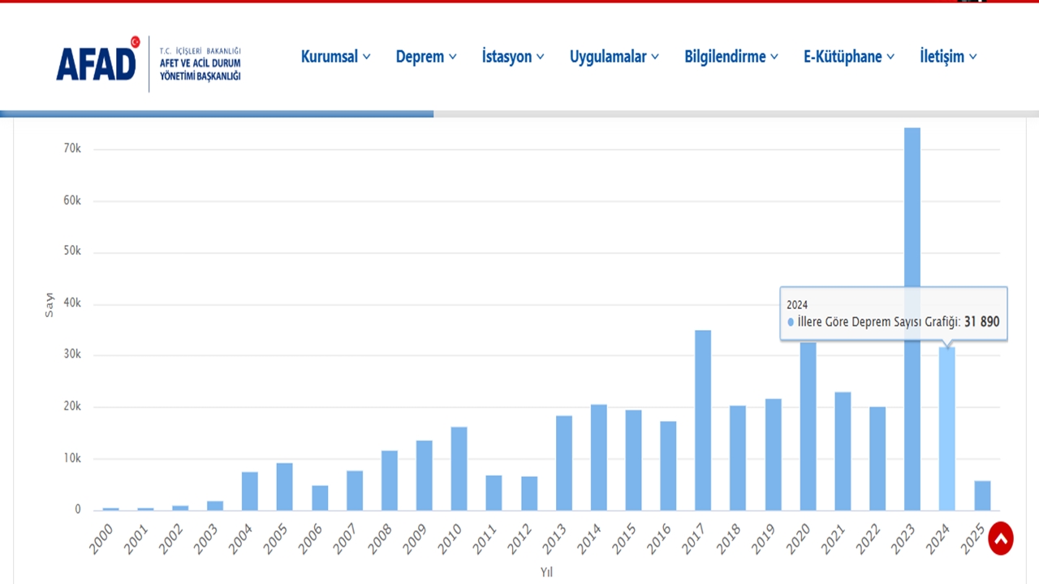Expand the chevron next to Deprem
This screenshot has height=584, width=1039.
[452, 57]
